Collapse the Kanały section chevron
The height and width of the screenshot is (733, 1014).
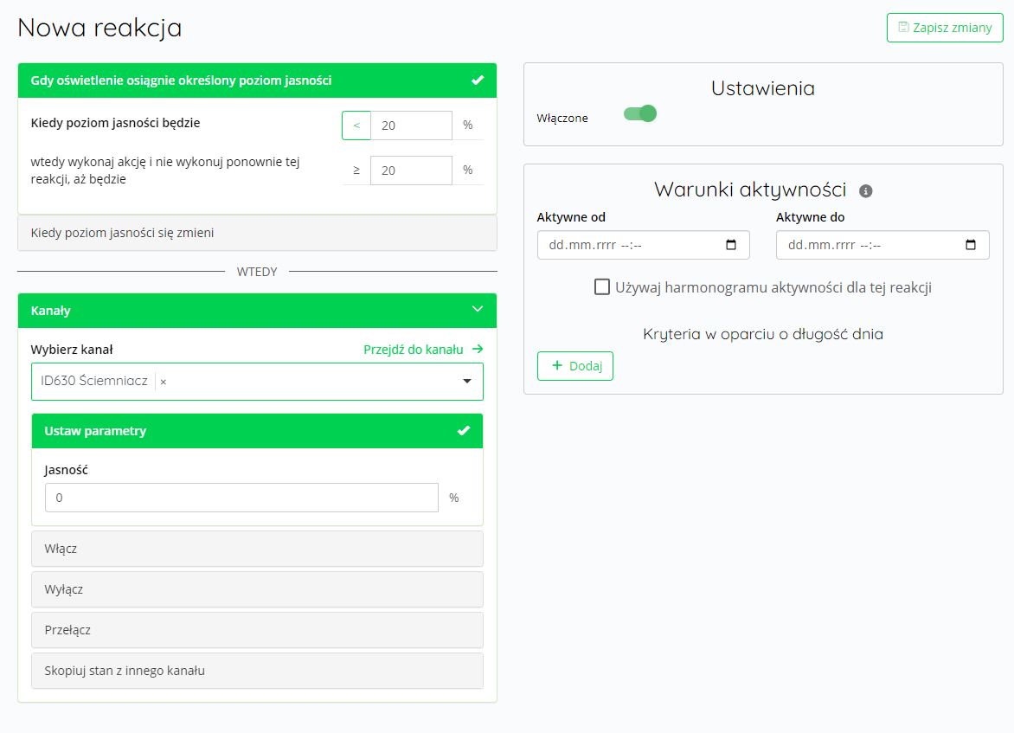[478, 309]
